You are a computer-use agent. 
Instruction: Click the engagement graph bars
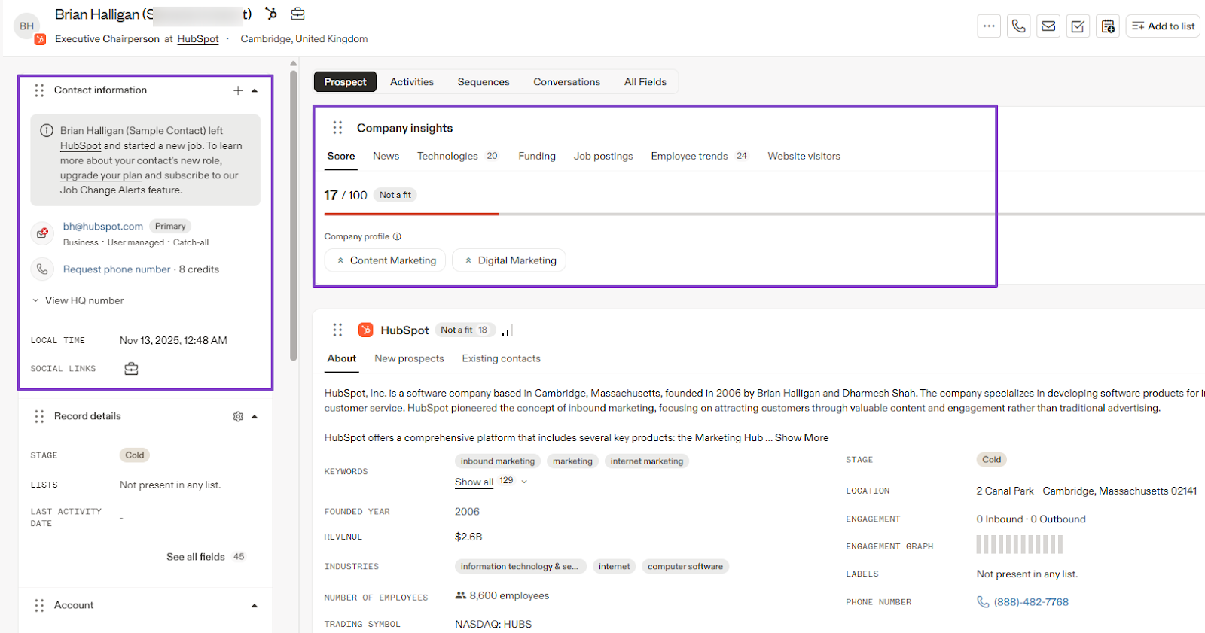(x=1020, y=544)
